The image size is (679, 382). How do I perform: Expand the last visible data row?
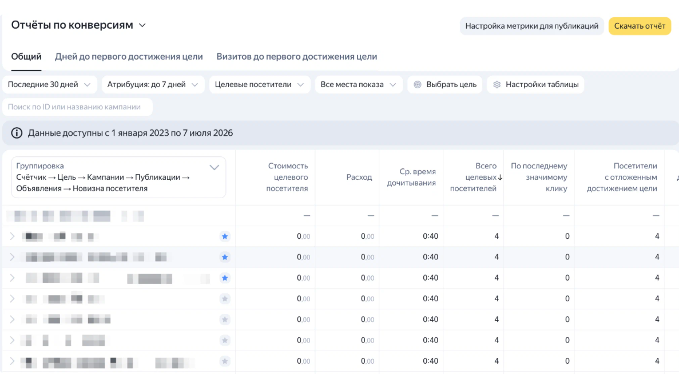[x=12, y=361]
